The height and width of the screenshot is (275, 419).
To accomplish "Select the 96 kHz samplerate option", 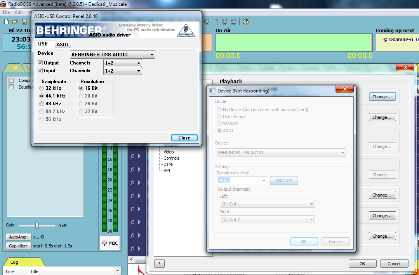I will (x=42, y=119).
